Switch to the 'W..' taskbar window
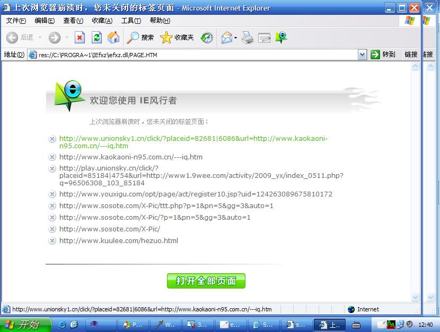The image size is (440, 332). (x=165, y=325)
